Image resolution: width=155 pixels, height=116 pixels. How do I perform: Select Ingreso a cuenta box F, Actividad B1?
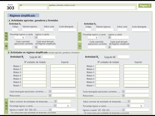click(x=64, y=110)
